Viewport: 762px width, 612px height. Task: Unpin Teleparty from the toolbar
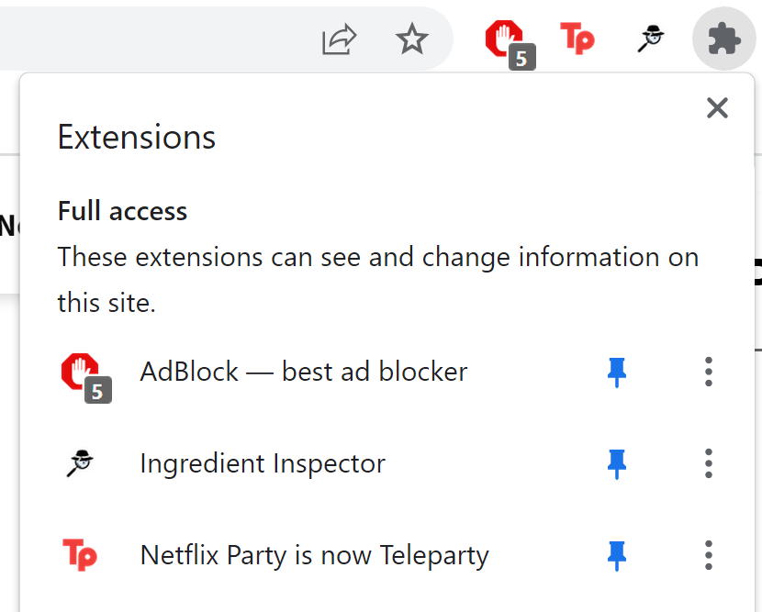coord(617,555)
